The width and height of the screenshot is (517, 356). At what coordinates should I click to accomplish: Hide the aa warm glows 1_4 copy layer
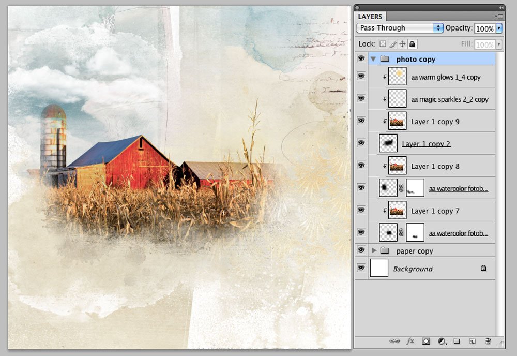coord(361,76)
